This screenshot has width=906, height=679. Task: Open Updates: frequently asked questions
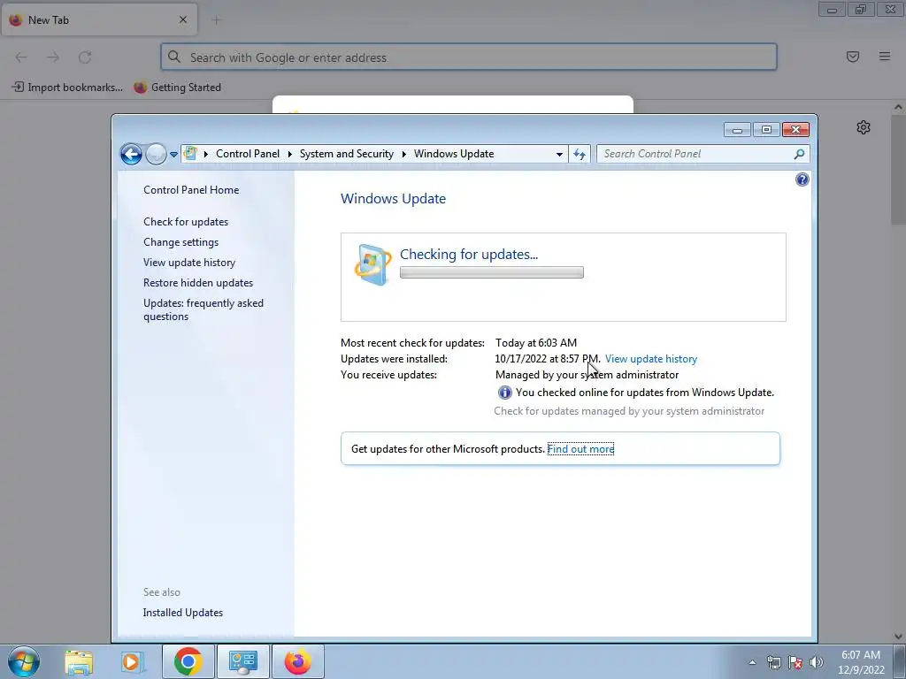point(203,309)
